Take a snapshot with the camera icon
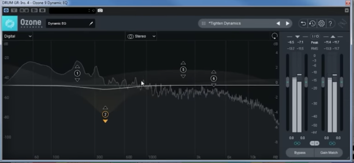This screenshot has height=163, width=354. [100, 10]
